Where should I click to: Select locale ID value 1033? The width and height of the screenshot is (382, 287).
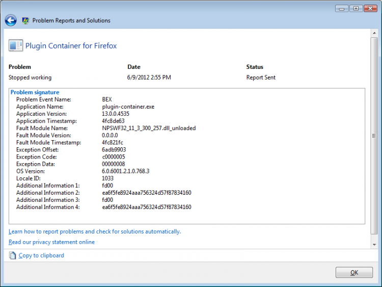tap(107, 178)
